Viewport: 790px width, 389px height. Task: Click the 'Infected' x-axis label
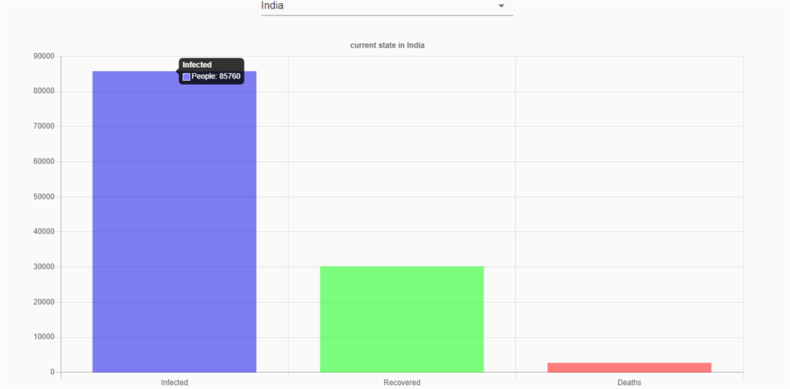click(x=174, y=383)
